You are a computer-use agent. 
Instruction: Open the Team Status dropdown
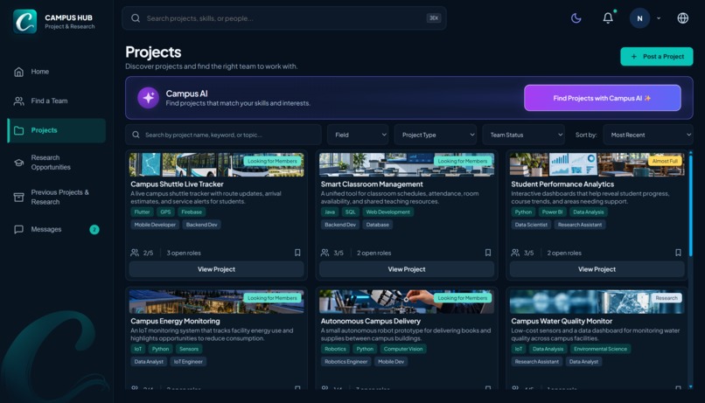point(524,135)
